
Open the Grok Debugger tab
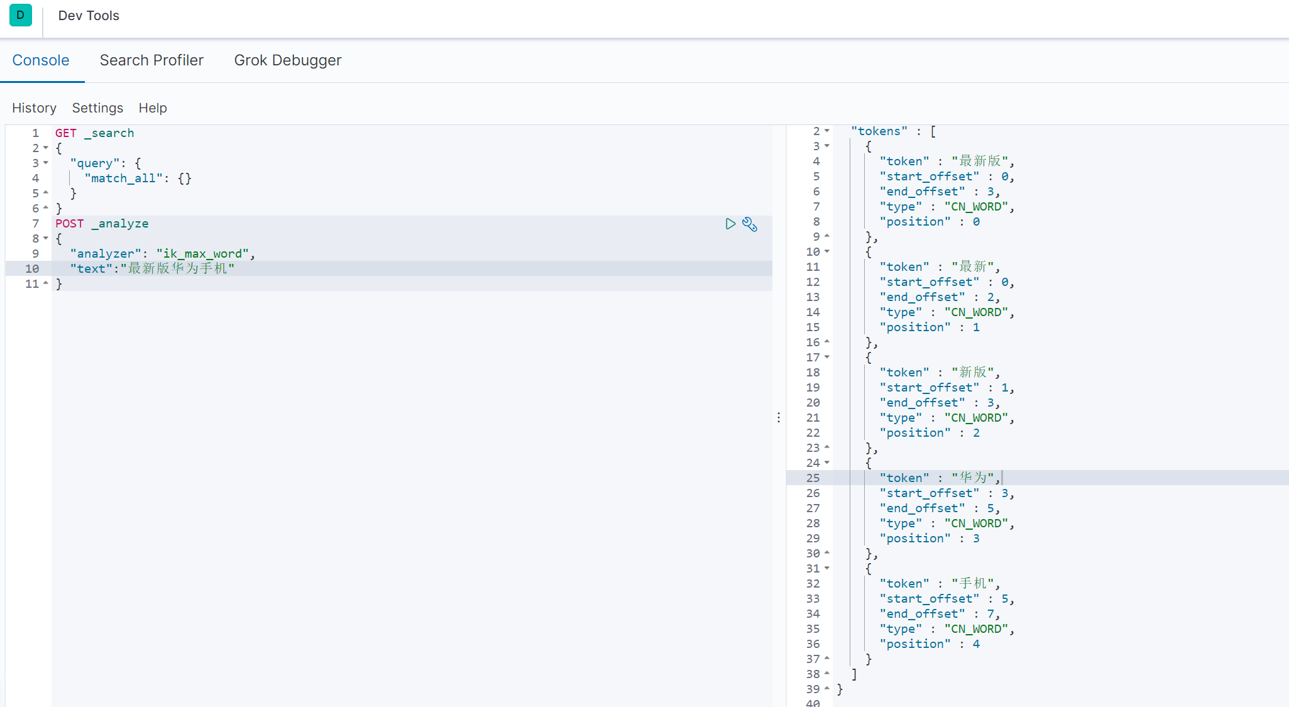point(288,60)
